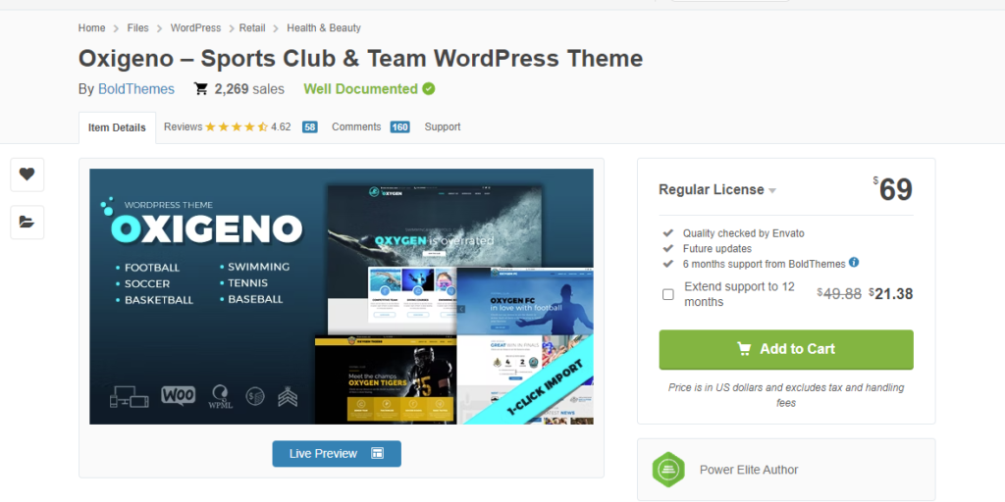Click the green Well Documented checkmark icon
This screenshot has height=502, width=1005.
tap(428, 89)
